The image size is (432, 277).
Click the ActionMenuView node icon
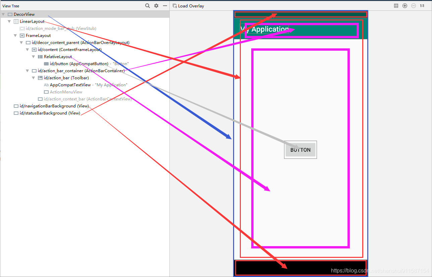(46, 92)
